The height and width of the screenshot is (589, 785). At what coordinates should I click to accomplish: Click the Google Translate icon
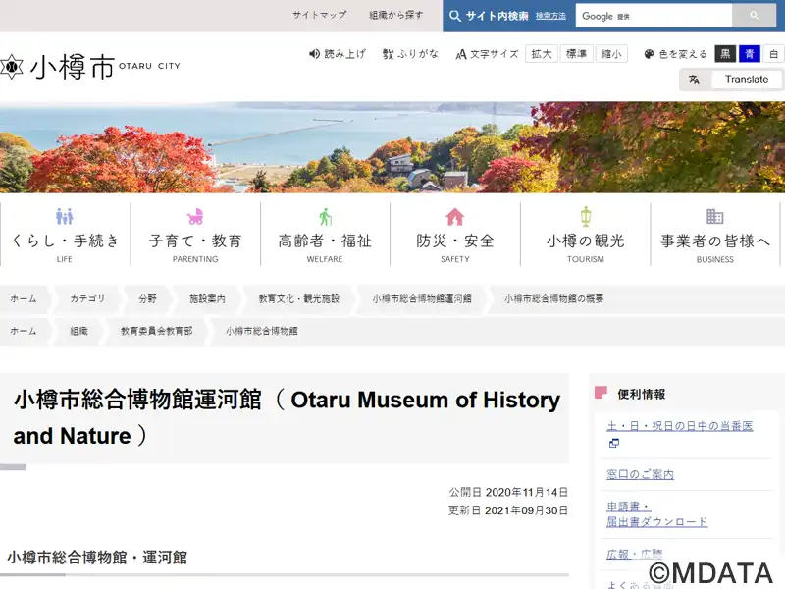pyautogui.click(x=694, y=80)
